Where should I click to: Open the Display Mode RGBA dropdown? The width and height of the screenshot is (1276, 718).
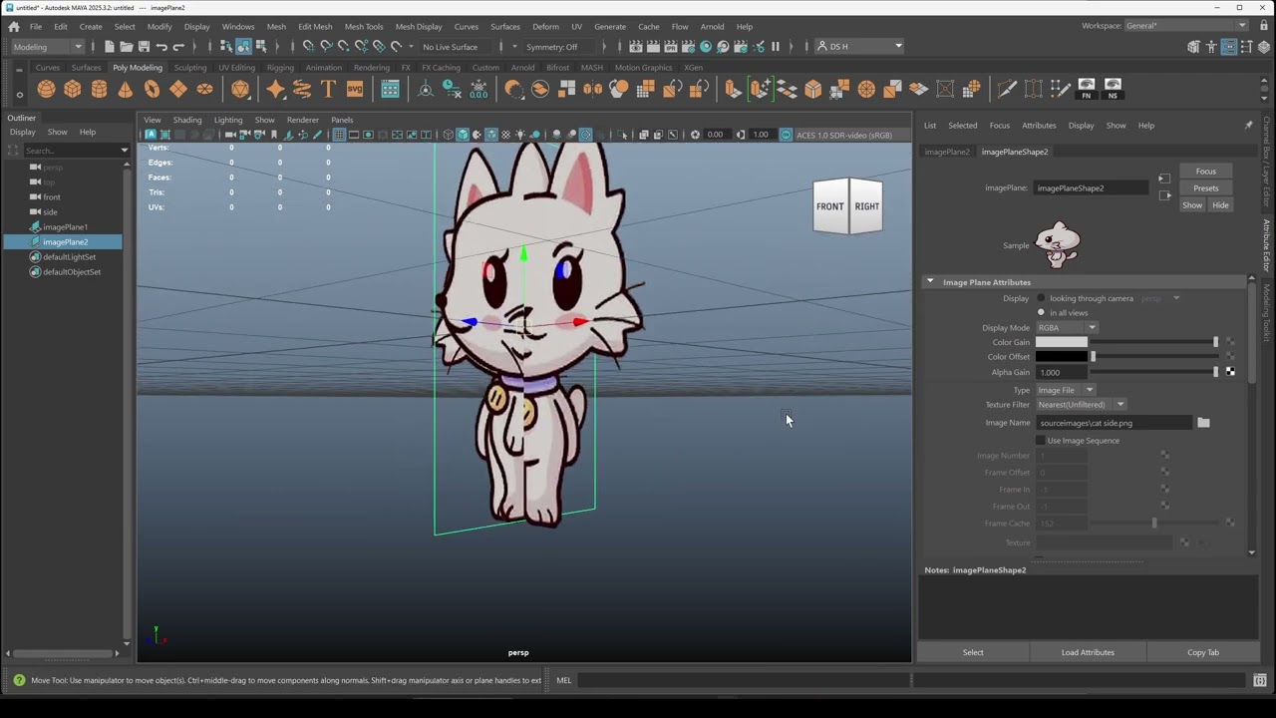point(1067,328)
